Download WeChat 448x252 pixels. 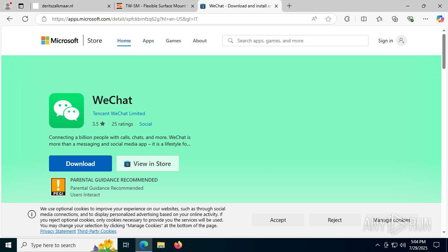[x=80, y=163]
